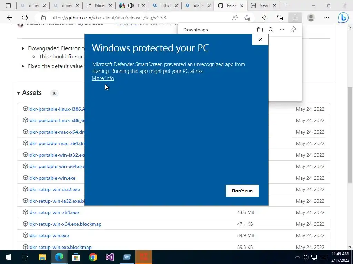Collapse the Assets section triangle
353x264 pixels.
[x=19, y=93]
